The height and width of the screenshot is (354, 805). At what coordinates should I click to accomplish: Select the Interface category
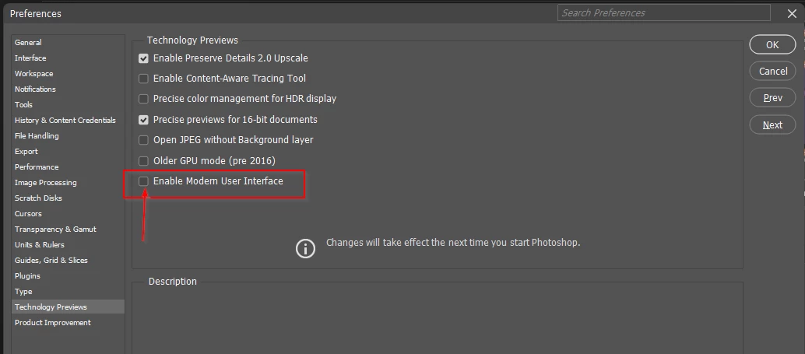tap(68, 58)
